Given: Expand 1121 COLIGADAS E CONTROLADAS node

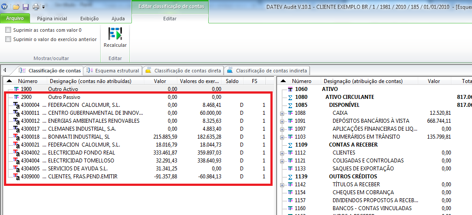Looking at the screenshot, I should [282, 161].
